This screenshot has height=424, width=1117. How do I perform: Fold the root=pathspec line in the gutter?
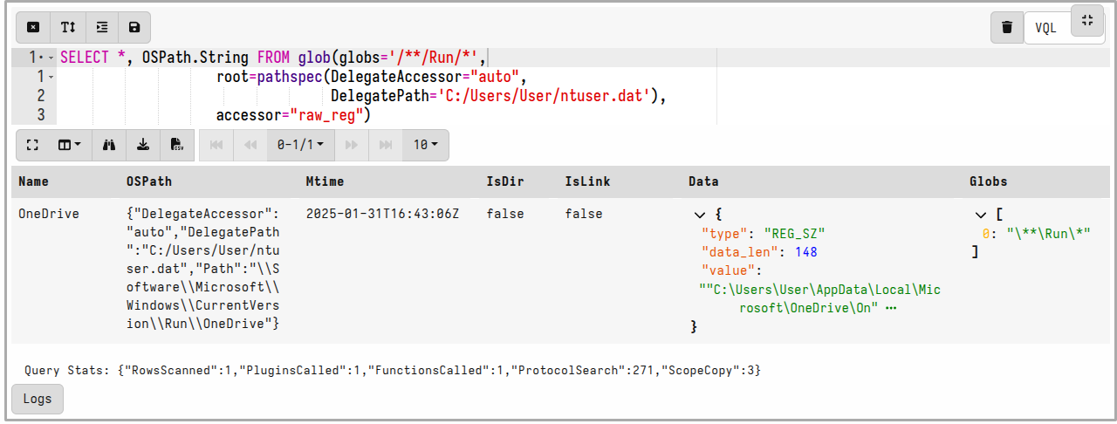tap(51, 77)
